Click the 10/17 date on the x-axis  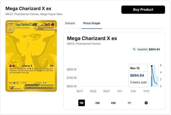coord(80,91)
